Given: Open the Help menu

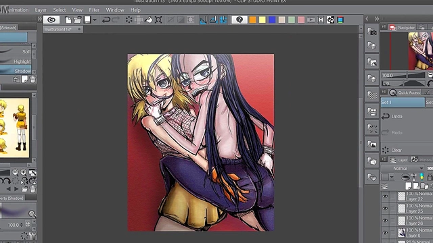Looking at the screenshot, I should click(135, 10).
